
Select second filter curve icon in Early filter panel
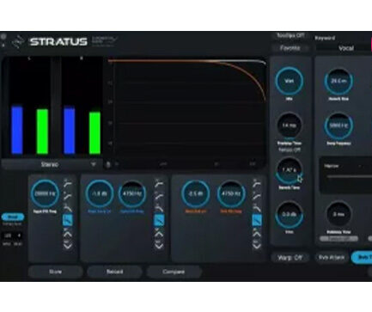coord(159,196)
